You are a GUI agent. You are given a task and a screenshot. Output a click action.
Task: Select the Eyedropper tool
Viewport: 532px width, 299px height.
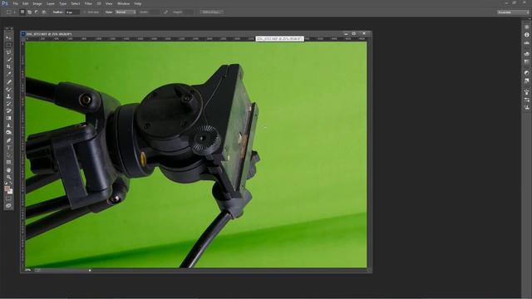(x=9, y=74)
